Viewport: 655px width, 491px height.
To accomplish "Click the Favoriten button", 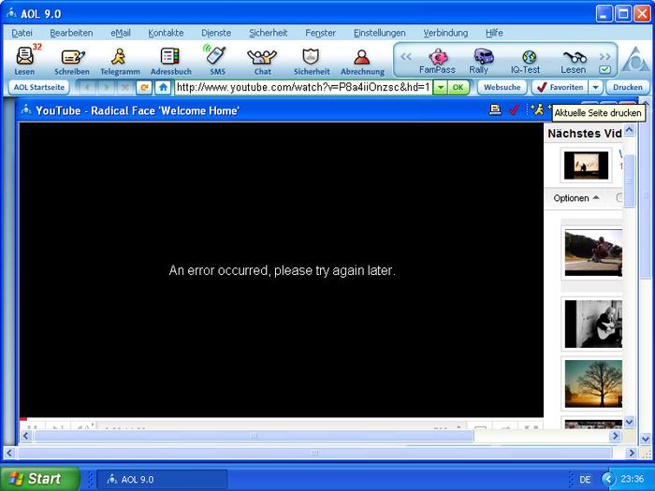I will [560, 87].
